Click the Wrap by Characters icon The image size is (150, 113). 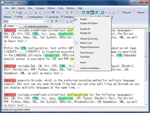[x=88, y=13]
